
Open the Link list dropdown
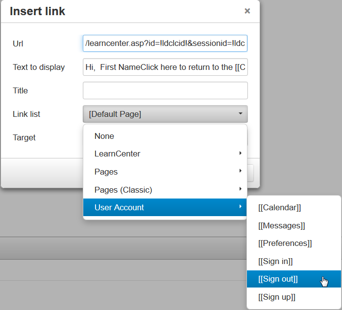coord(165,114)
